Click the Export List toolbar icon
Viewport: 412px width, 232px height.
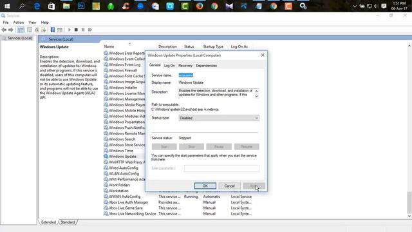[x=43, y=30]
